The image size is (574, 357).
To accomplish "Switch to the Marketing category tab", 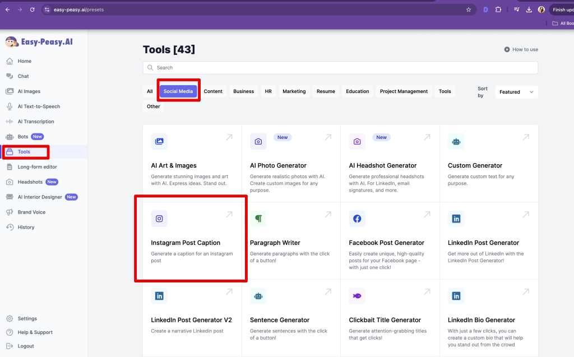I will [x=294, y=91].
